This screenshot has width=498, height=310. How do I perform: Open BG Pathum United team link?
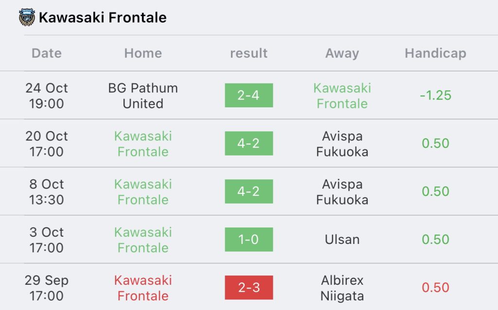tap(143, 96)
